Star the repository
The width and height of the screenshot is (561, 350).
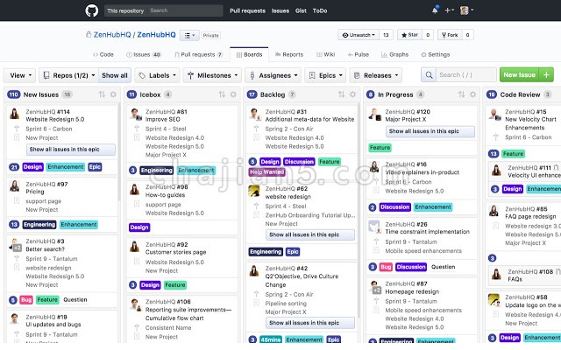(x=409, y=35)
